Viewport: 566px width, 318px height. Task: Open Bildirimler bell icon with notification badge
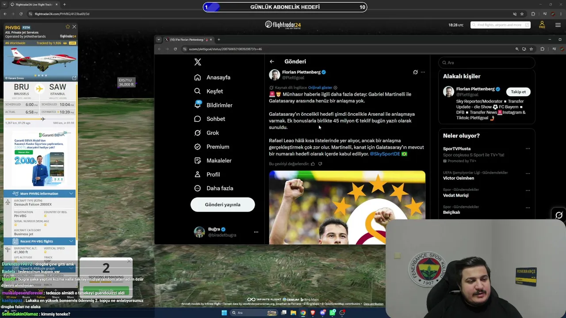click(x=198, y=105)
